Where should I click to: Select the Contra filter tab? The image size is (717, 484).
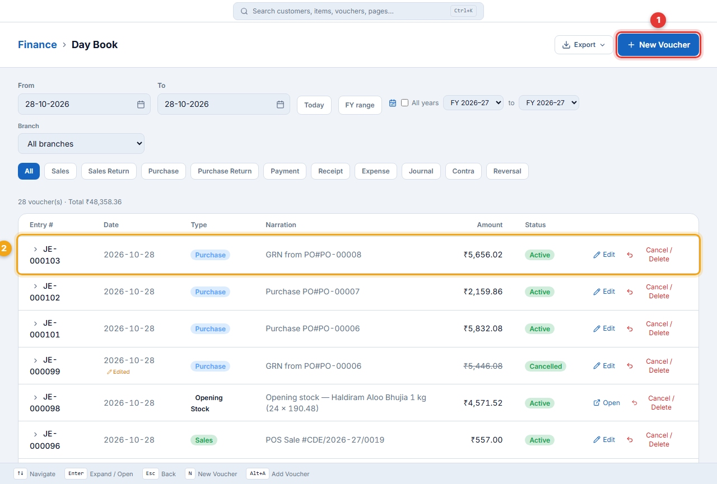pyautogui.click(x=463, y=171)
